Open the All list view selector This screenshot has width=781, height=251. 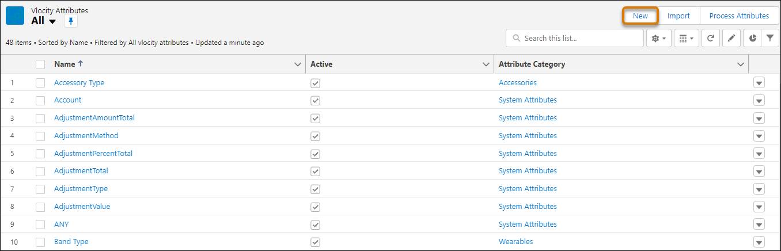44,21
